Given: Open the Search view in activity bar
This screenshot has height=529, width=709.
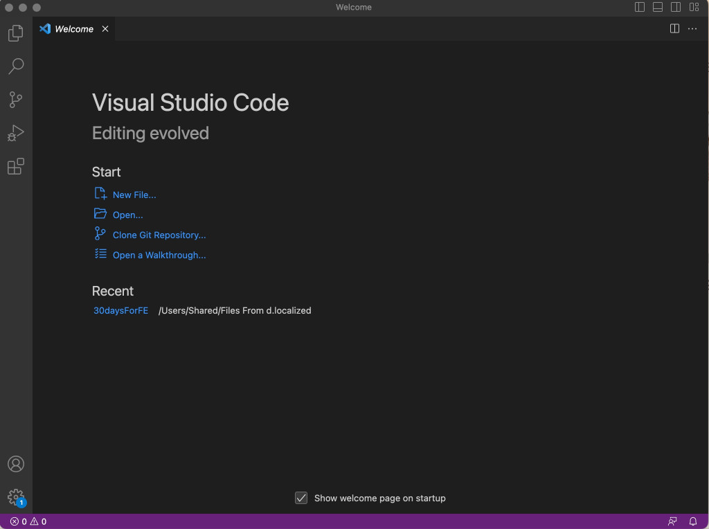Looking at the screenshot, I should 16,66.
